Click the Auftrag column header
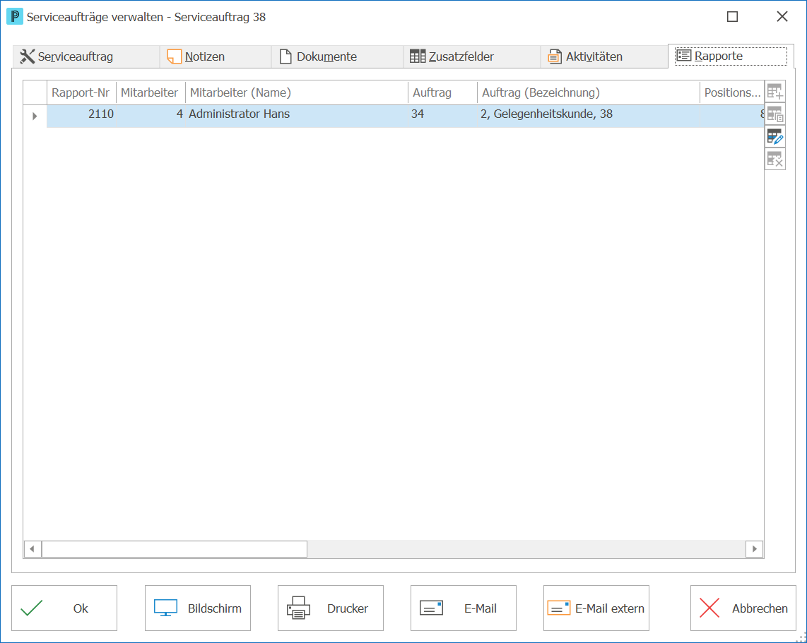 pyautogui.click(x=442, y=92)
